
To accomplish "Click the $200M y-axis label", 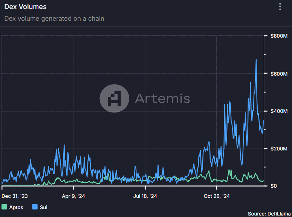I will coord(279,149).
